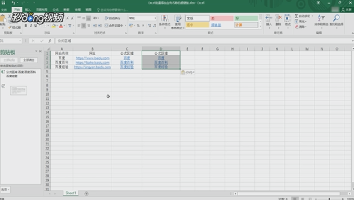Open the borders icon in font group
The height and width of the screenshot is (200, 354).
click(x=45, y=26)
